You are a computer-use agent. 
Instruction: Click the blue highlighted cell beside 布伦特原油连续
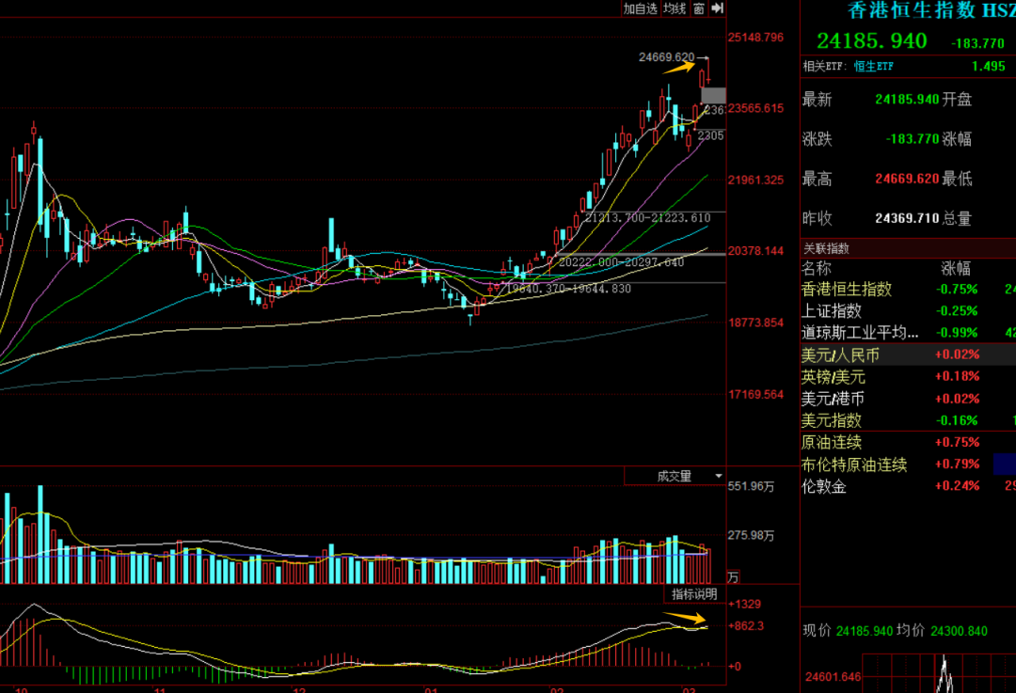click(1004, 464)
